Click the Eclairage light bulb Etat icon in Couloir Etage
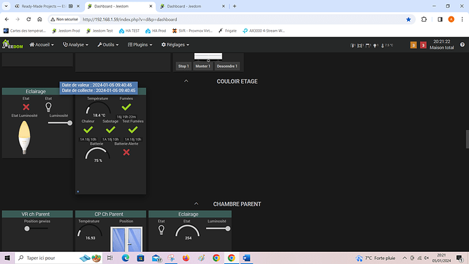The image size is (469, 264). tap(48, 107)
